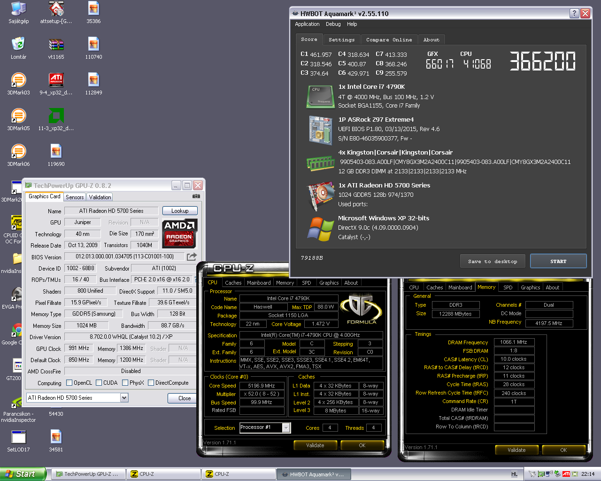The image size is (601, 481).
Task: Select the SetLOD17 desktop icon
Action: point(18,441)
